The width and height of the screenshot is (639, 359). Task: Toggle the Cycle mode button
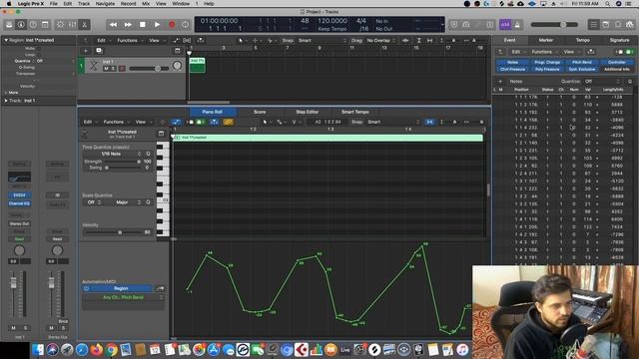tap(186, 25)
